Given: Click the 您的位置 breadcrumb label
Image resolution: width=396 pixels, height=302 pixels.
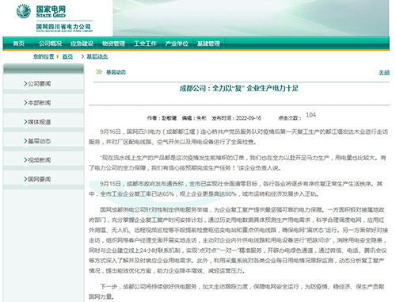Looking at the screenshot, I should click(44, 56).
